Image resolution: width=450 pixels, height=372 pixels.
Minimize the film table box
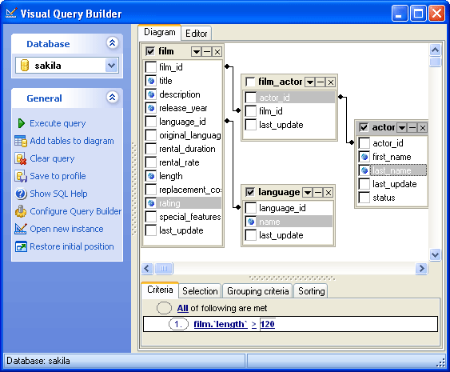coord(207,52)
